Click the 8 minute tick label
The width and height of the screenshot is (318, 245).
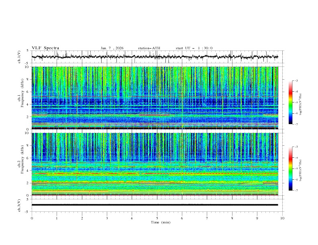232,218
